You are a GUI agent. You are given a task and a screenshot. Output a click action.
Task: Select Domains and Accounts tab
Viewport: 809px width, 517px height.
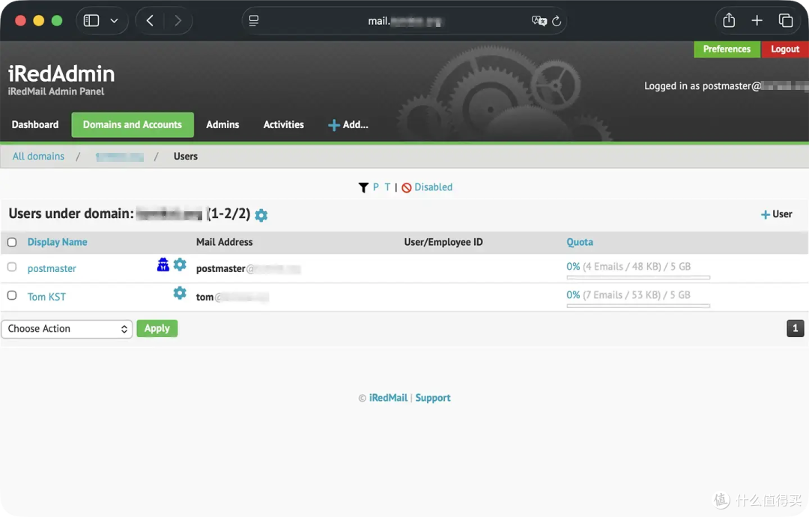pyautogui.click(x=133, y=124)
